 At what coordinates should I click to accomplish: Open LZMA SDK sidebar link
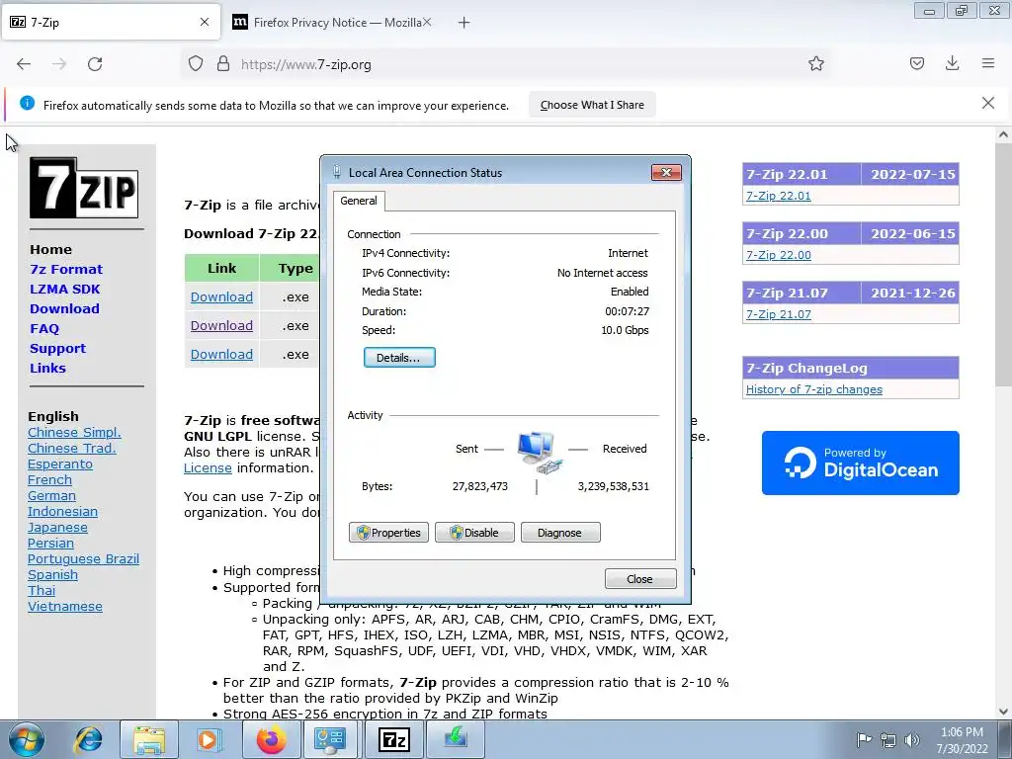[64, 290]
